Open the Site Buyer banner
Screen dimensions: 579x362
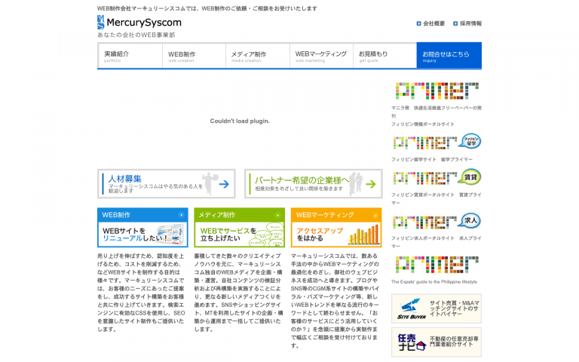pos(437,308)
